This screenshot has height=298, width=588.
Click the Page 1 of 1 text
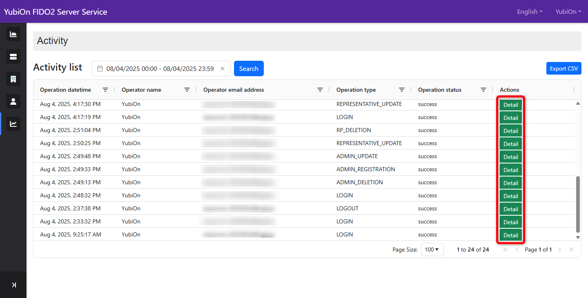[x=538, y=249]
